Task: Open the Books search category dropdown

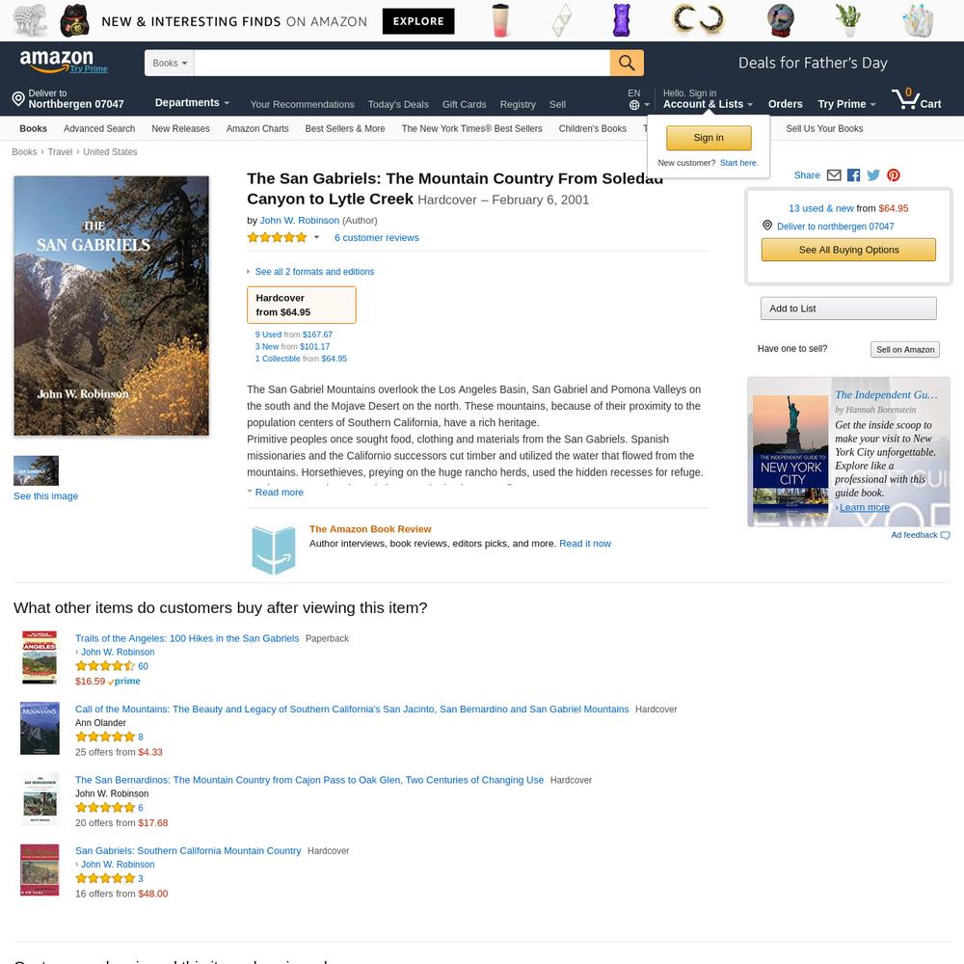Action: [169, 63]
